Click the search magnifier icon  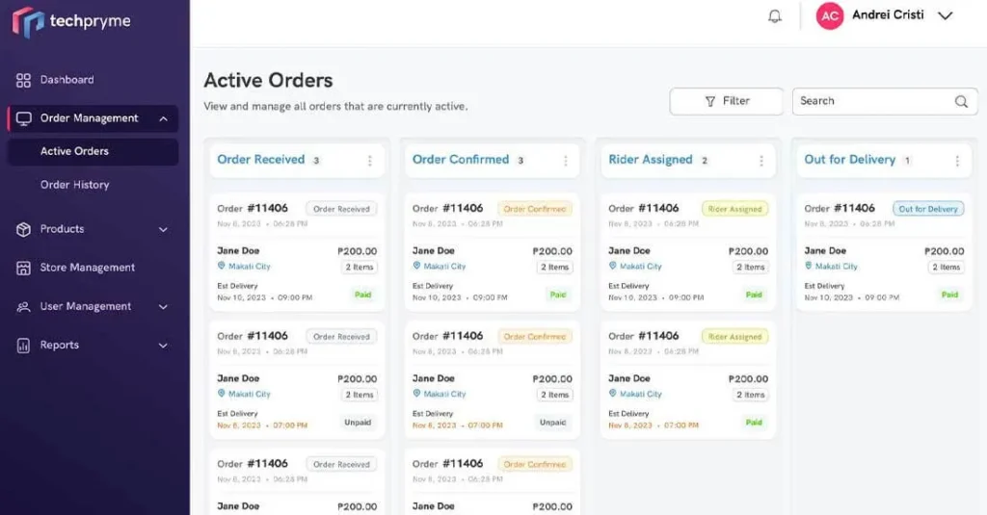pyautogui.click(x=961, y=101)
